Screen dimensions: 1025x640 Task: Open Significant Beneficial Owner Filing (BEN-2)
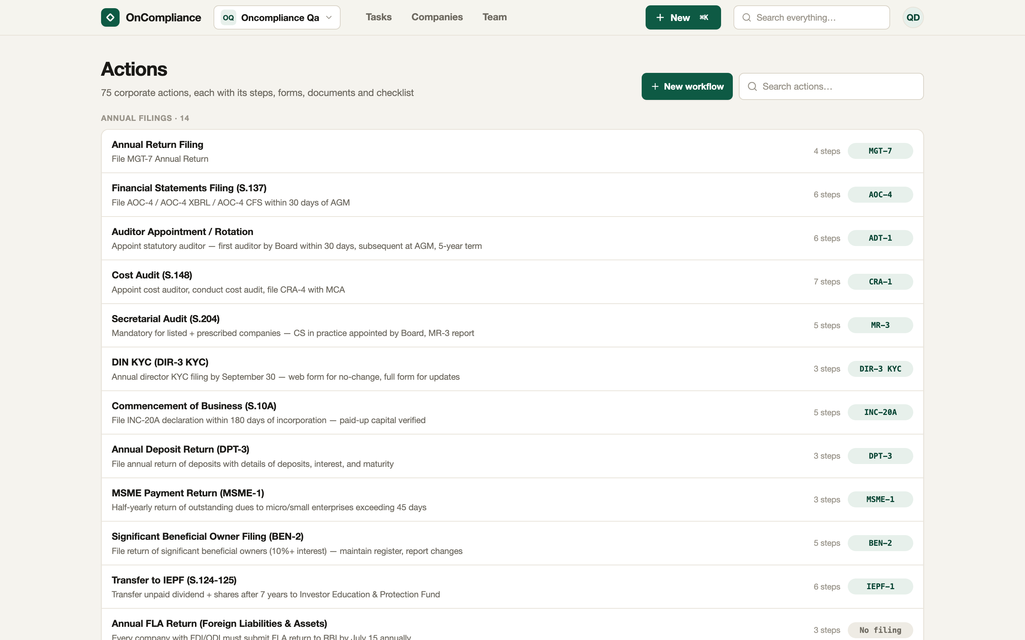pos(512,544)
